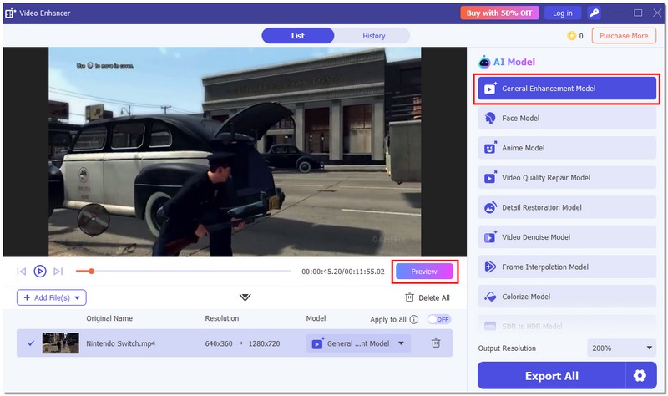Click the play button under the video
Viewport: 668px width, 396px height.
40,272
